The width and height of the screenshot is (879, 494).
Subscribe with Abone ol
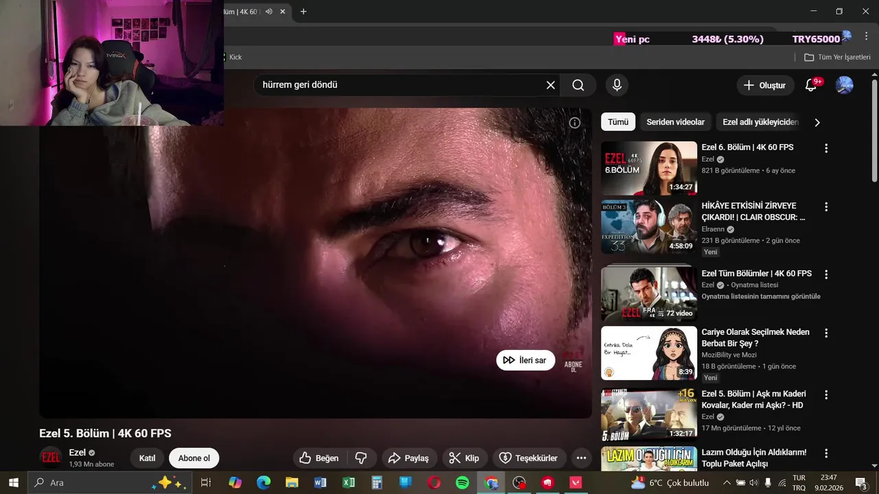pyautogui.click(x=194, y=458)
